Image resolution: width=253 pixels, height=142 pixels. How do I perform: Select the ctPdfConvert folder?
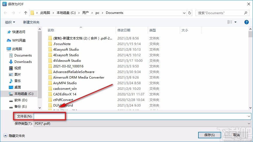[x=61, y=100]
